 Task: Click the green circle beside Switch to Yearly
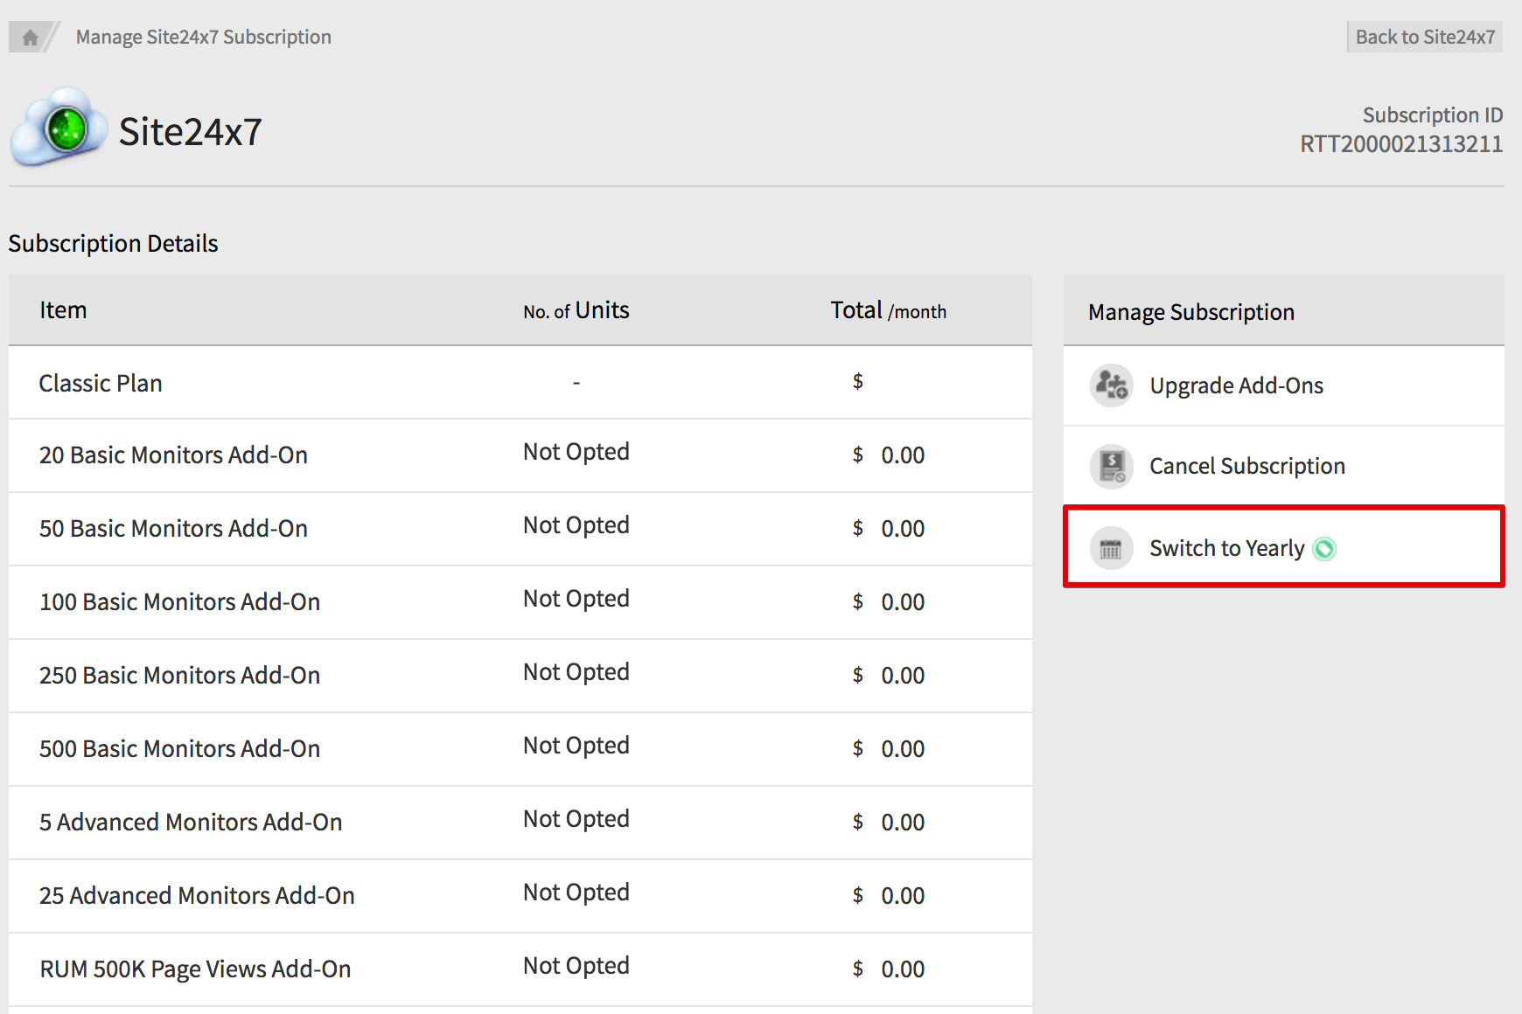pos(1324,549)
